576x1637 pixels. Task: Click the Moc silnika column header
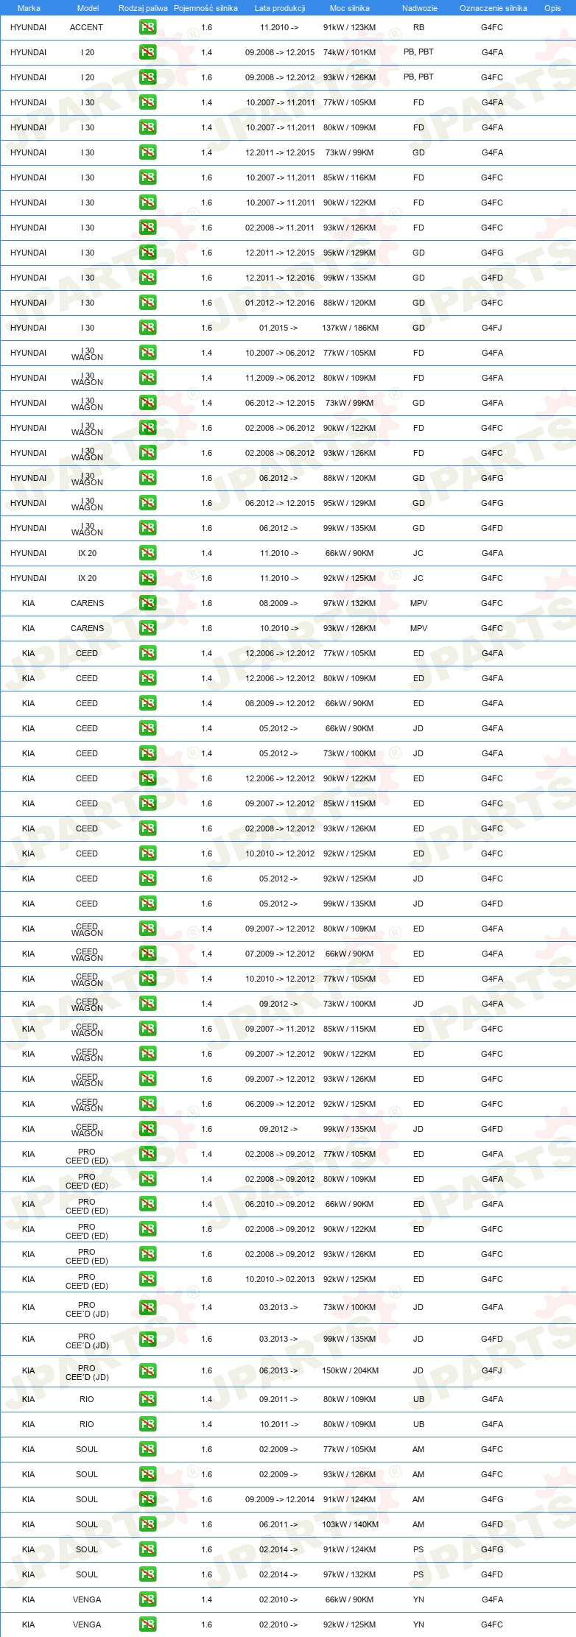tap(350, 8)
